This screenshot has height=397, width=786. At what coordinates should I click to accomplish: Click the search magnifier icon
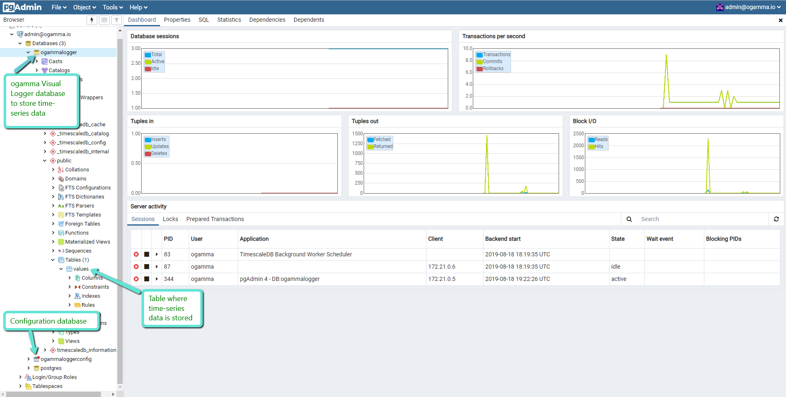[629, 219]
